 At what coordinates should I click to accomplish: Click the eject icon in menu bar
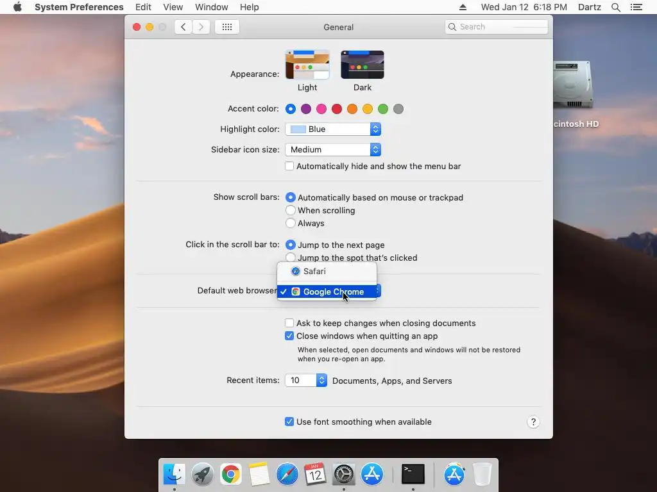pos(463,7)
